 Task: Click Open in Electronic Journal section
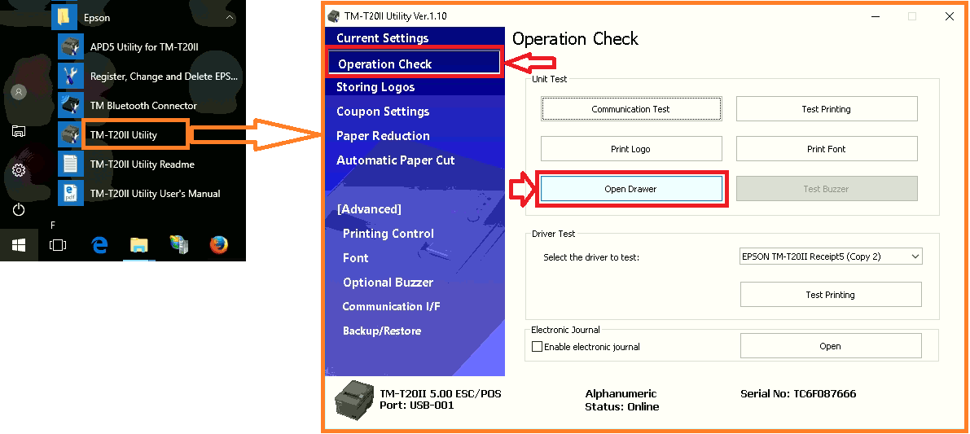[830, 346]
